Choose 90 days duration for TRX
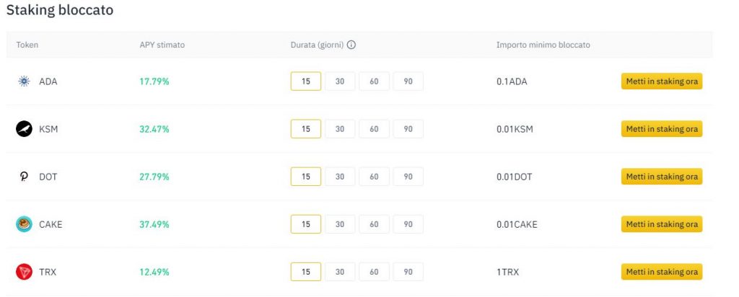Image resolution: width=739 pixels, height=297 pixels. click(408, 272)
